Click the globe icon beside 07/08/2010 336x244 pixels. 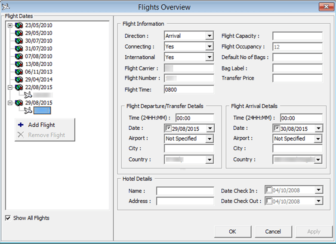19,56
